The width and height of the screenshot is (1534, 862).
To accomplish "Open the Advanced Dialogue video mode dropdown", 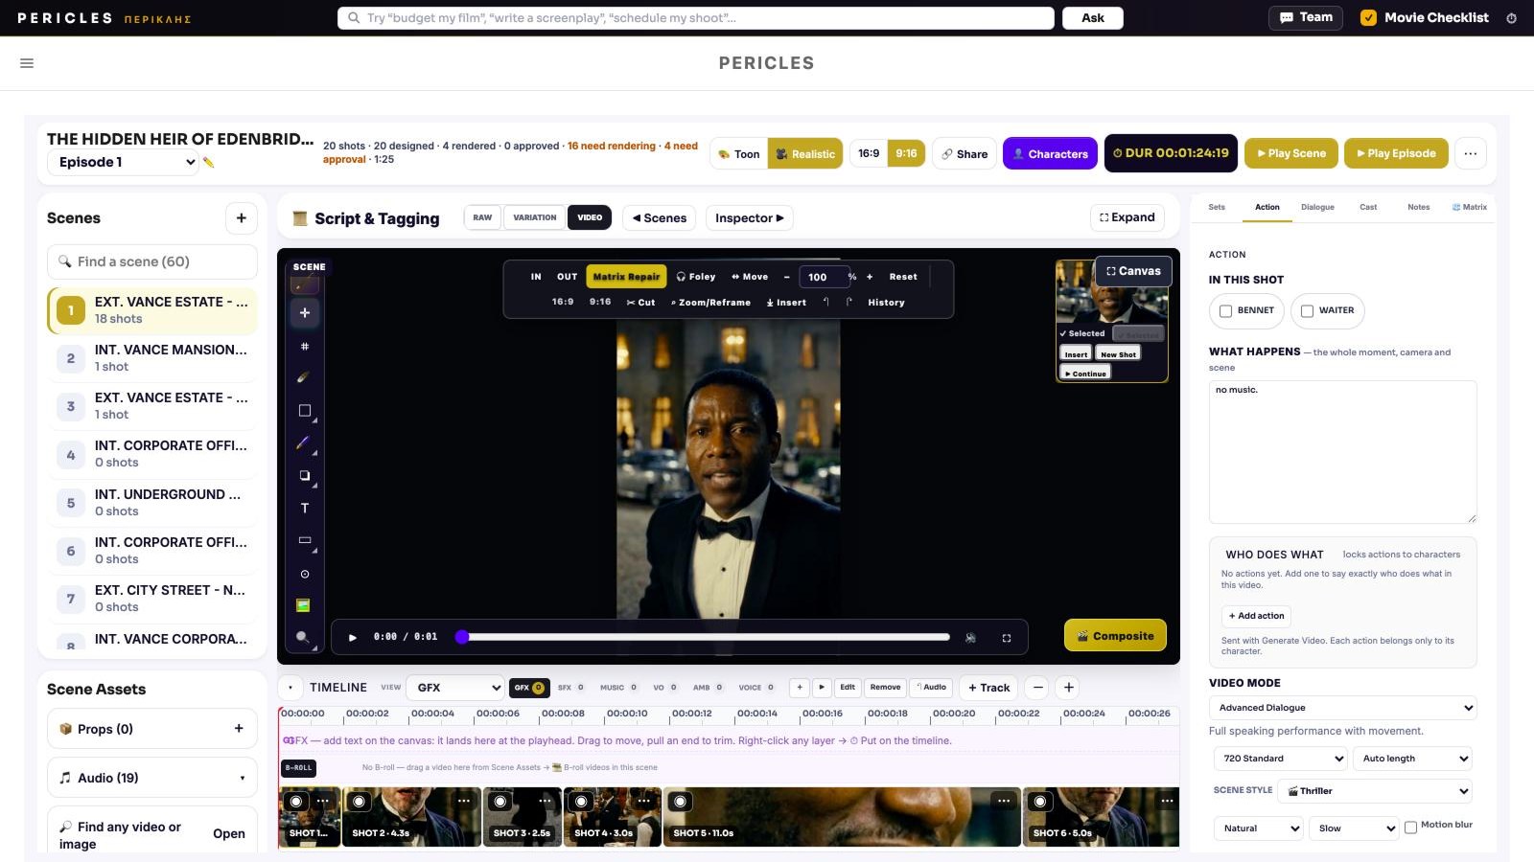I will tap(1342, 708).
